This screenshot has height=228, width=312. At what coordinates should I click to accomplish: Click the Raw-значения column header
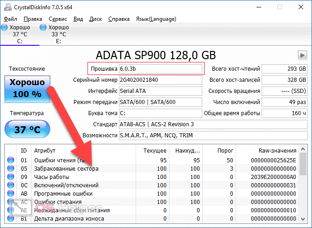268,151
